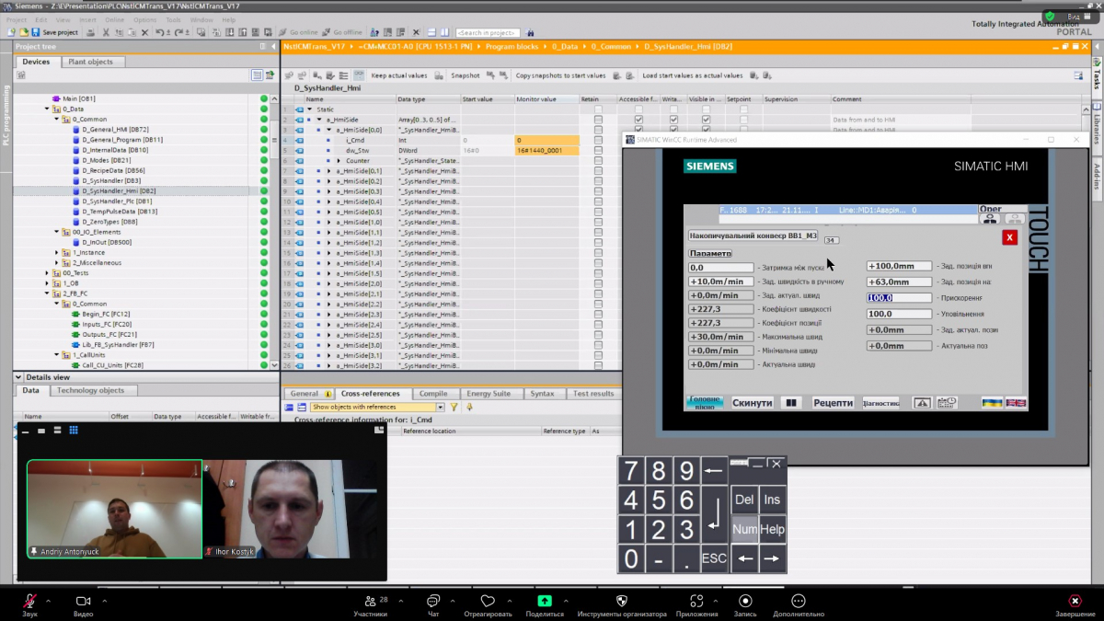Toggle Visible in HMI checkbox for a_HmiSide row
This screenshot has height=621, width=1104.
(x=706, y=120)
